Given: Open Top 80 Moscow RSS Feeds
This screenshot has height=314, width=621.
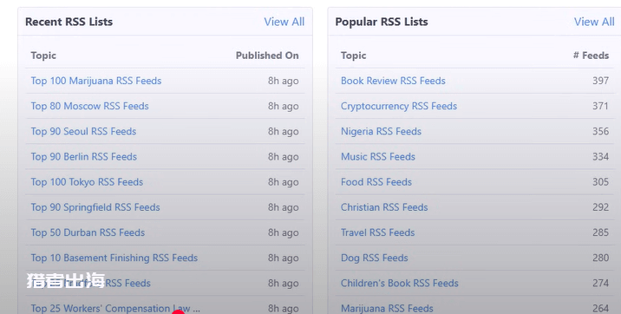Looking at the screenshot, I should coord(90,106).
